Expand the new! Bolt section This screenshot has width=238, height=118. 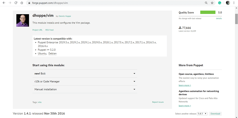coord(85,74)
